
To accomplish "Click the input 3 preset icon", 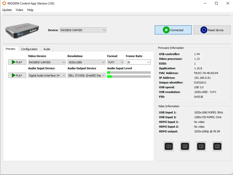I will click(x=201, y=146).
